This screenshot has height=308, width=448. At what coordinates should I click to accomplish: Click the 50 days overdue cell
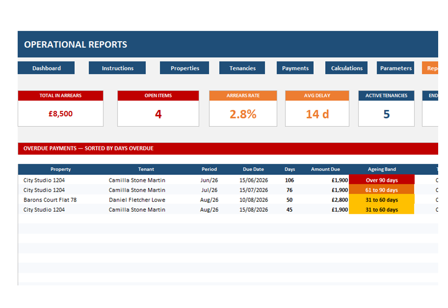click(x=289, y=200)
